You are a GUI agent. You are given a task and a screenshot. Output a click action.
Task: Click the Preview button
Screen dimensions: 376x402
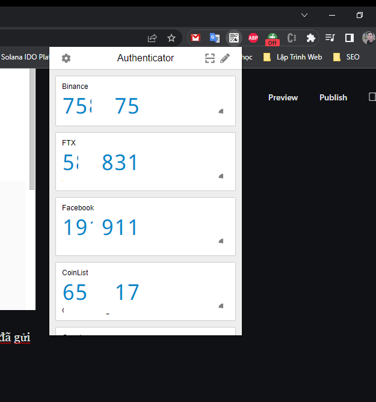click(283, 97)
